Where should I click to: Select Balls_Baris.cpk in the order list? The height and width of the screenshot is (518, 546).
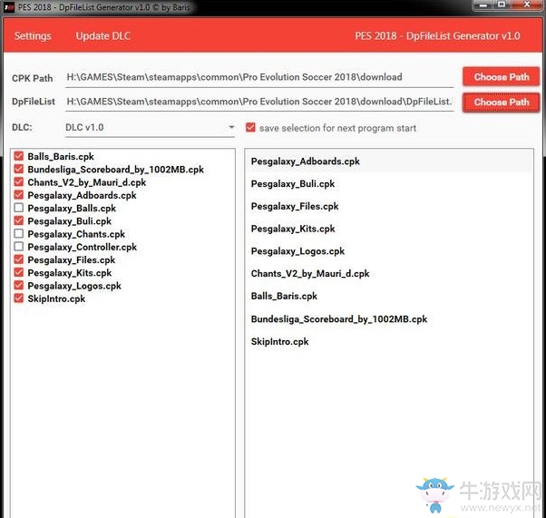(x=389, y=296)
